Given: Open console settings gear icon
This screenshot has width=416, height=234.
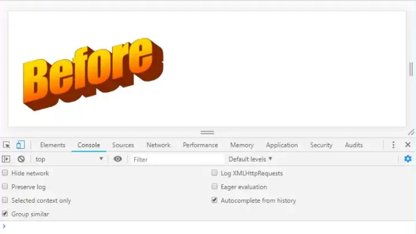Looking at the screenshot, I should coord(408,159).
